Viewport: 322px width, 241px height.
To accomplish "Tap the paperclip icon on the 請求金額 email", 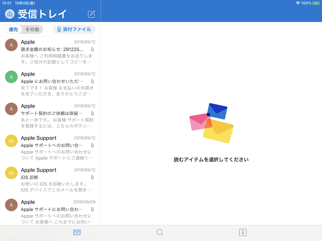I will [92, 49].
